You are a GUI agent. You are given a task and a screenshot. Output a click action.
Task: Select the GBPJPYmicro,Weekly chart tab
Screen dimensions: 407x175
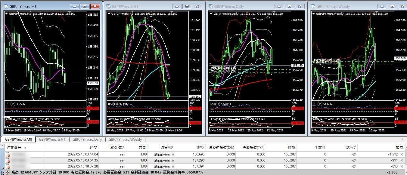[x=125, y=140]
